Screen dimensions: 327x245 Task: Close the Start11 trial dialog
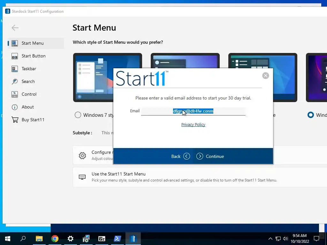point(265,76)
